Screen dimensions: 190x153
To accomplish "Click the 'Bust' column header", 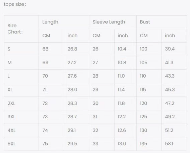I will click(145, 22).
